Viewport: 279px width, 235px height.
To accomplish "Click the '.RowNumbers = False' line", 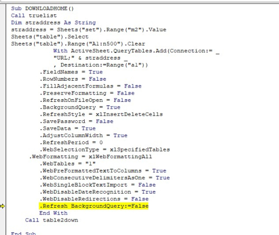I will (x=73, y=79).
